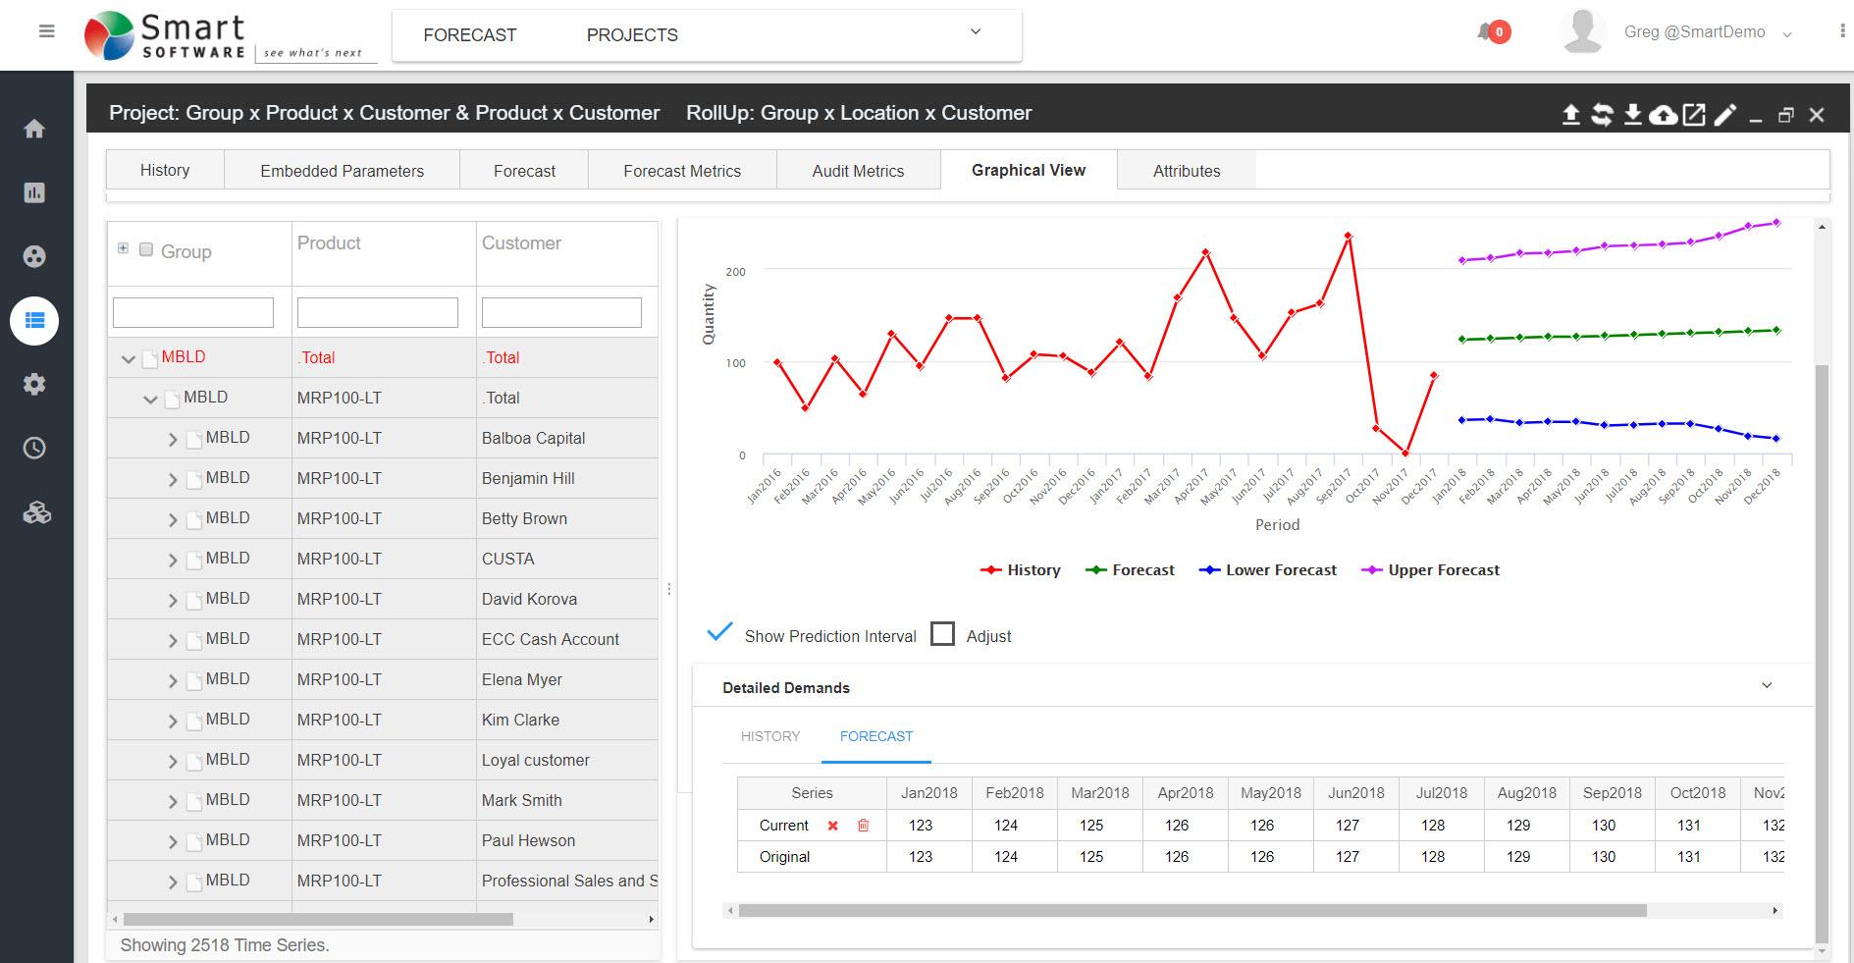Click the notification bell icon
This screenshot has width=1854, height=963.
[1486, 32]
